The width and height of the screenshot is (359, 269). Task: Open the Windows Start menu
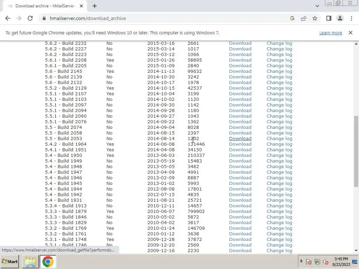click(x=9, y=261)
